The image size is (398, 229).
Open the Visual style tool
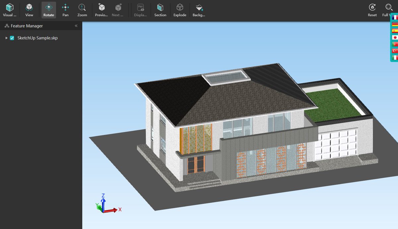tap(10, 10)
